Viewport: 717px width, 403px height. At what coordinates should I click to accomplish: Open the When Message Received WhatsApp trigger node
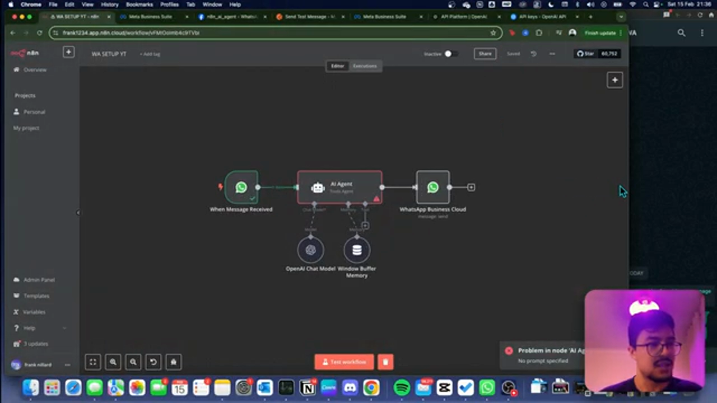pos(241,187)
